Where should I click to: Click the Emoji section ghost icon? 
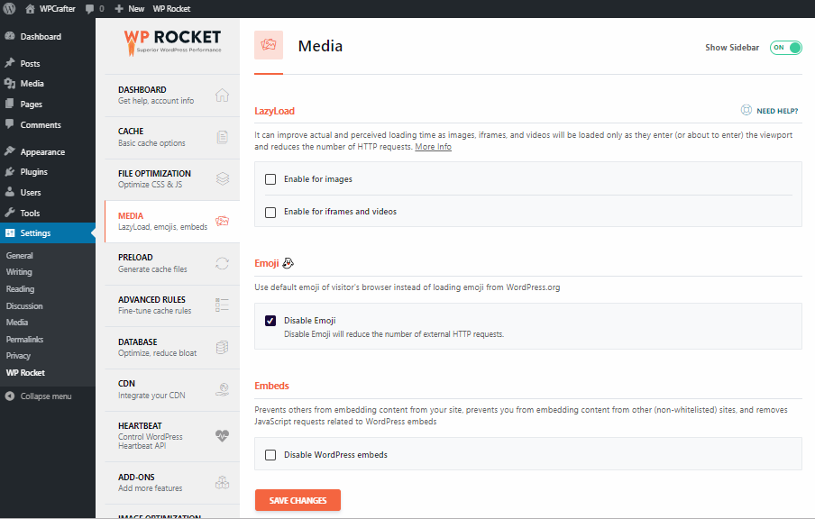288,263
